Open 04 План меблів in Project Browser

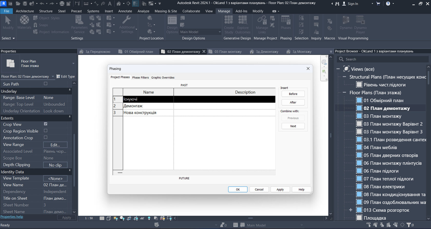380,147
